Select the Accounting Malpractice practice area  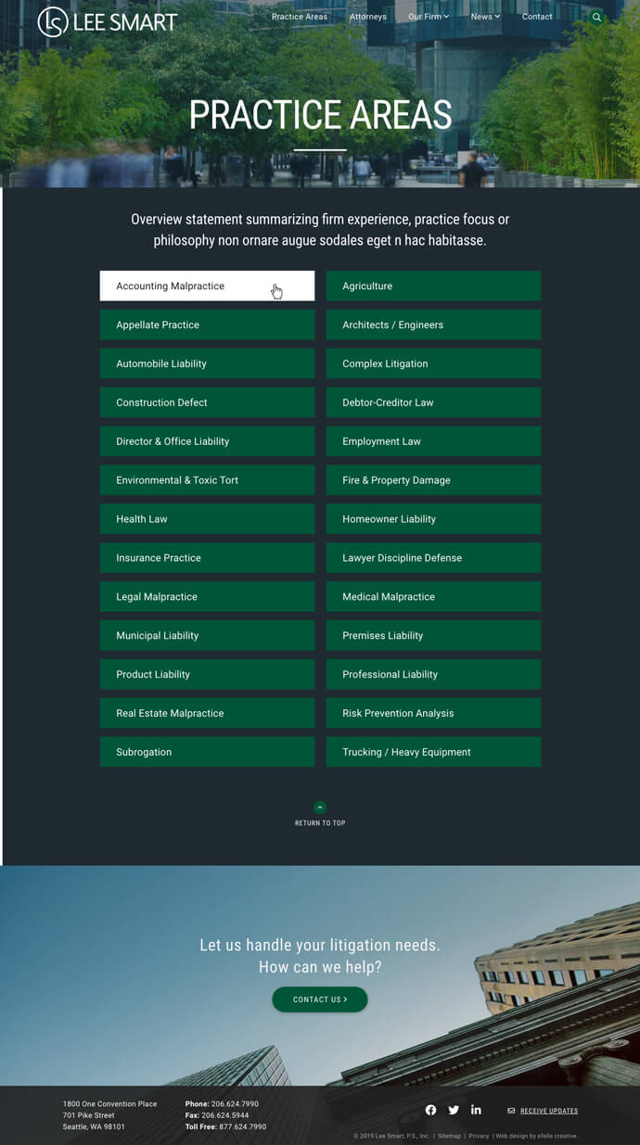(x=207, y=286)
